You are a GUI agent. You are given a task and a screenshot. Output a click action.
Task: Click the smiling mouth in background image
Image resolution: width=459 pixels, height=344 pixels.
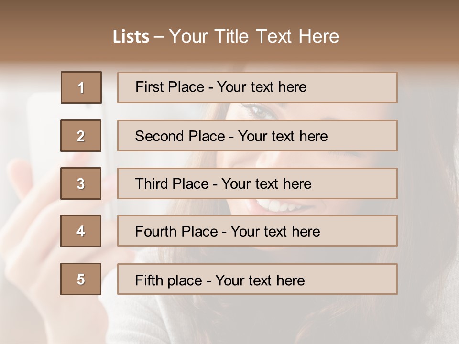pos(282,206)
